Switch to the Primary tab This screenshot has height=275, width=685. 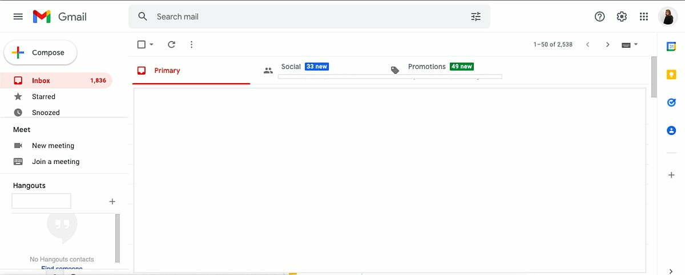click(192, 71)
